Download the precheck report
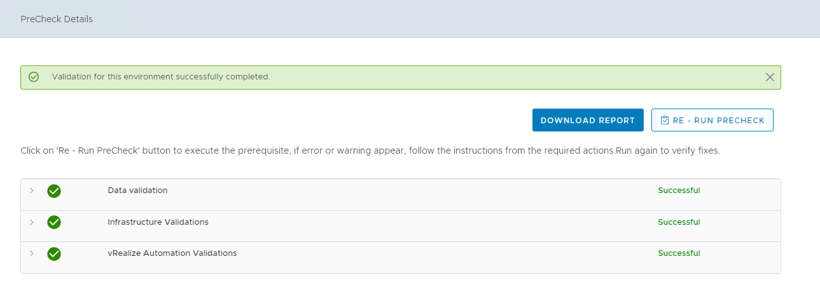The image size is (820, 301). [588, 120]
